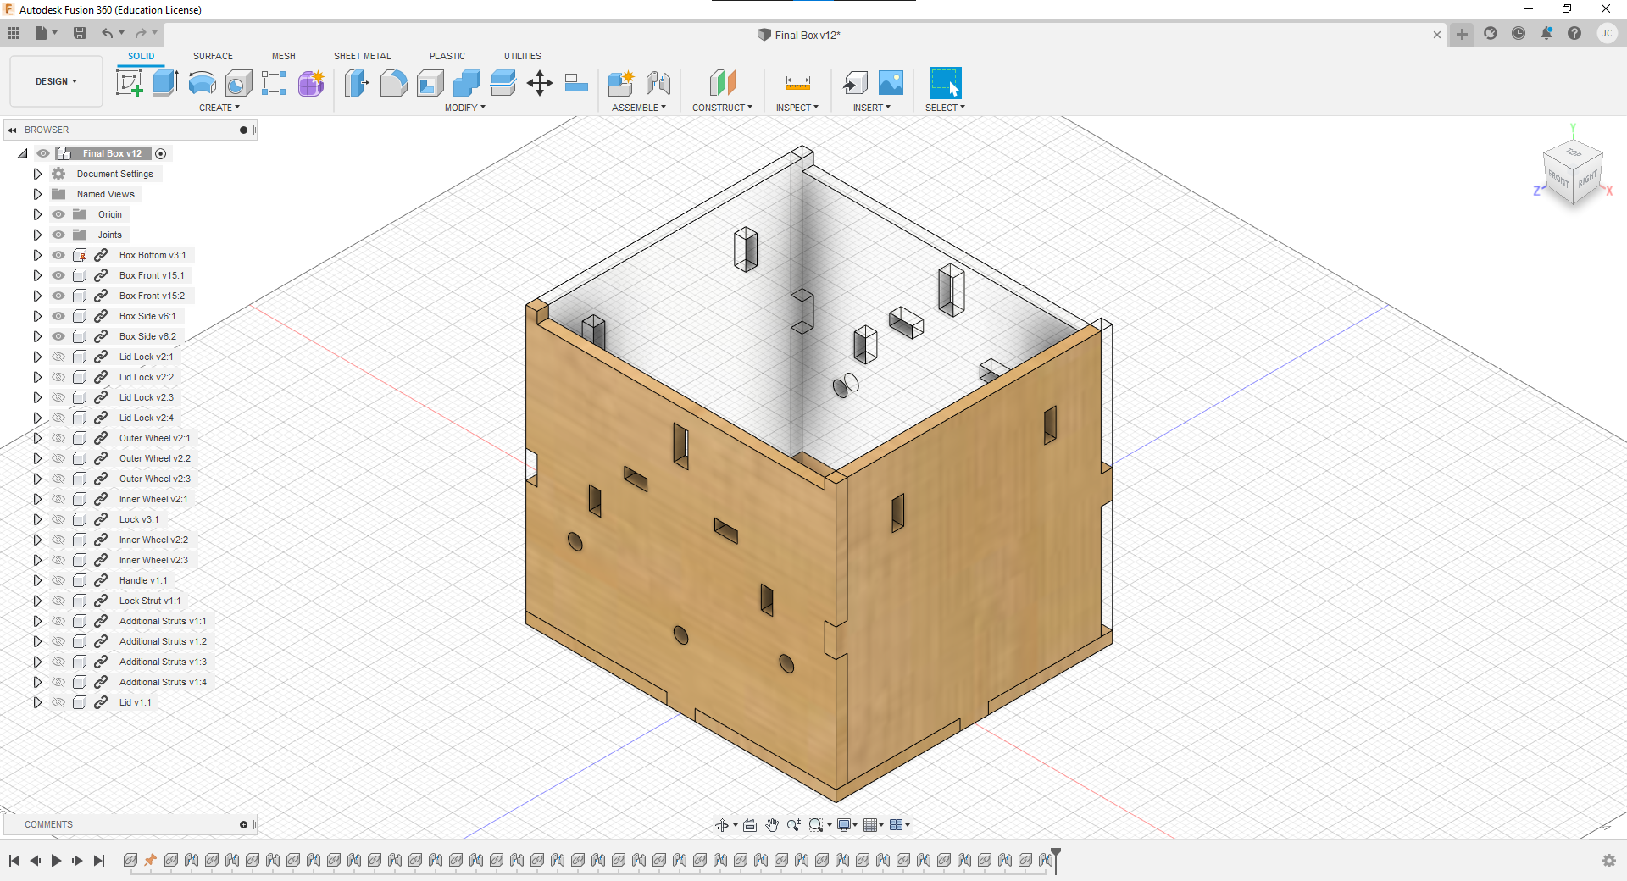Open the CONSTRUCT dropdown menu
This screenshot has width=1627, height=881.
pyautogui.click(x=722, y=108)
